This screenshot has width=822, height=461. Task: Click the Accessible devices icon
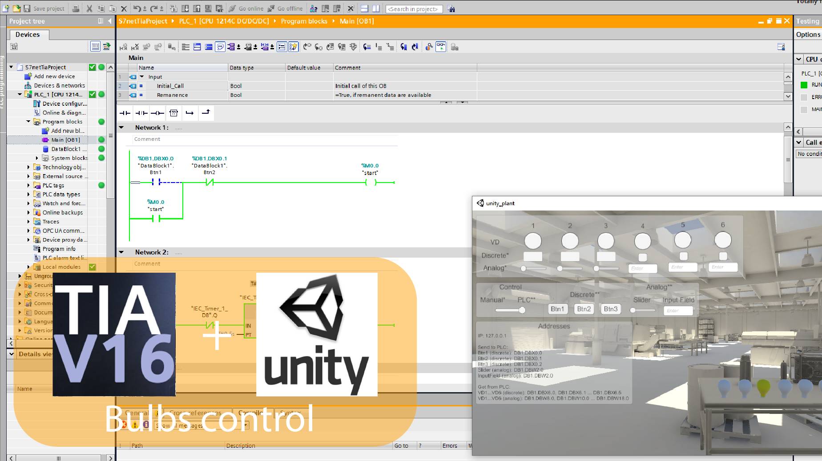click(x=314, y=8)
